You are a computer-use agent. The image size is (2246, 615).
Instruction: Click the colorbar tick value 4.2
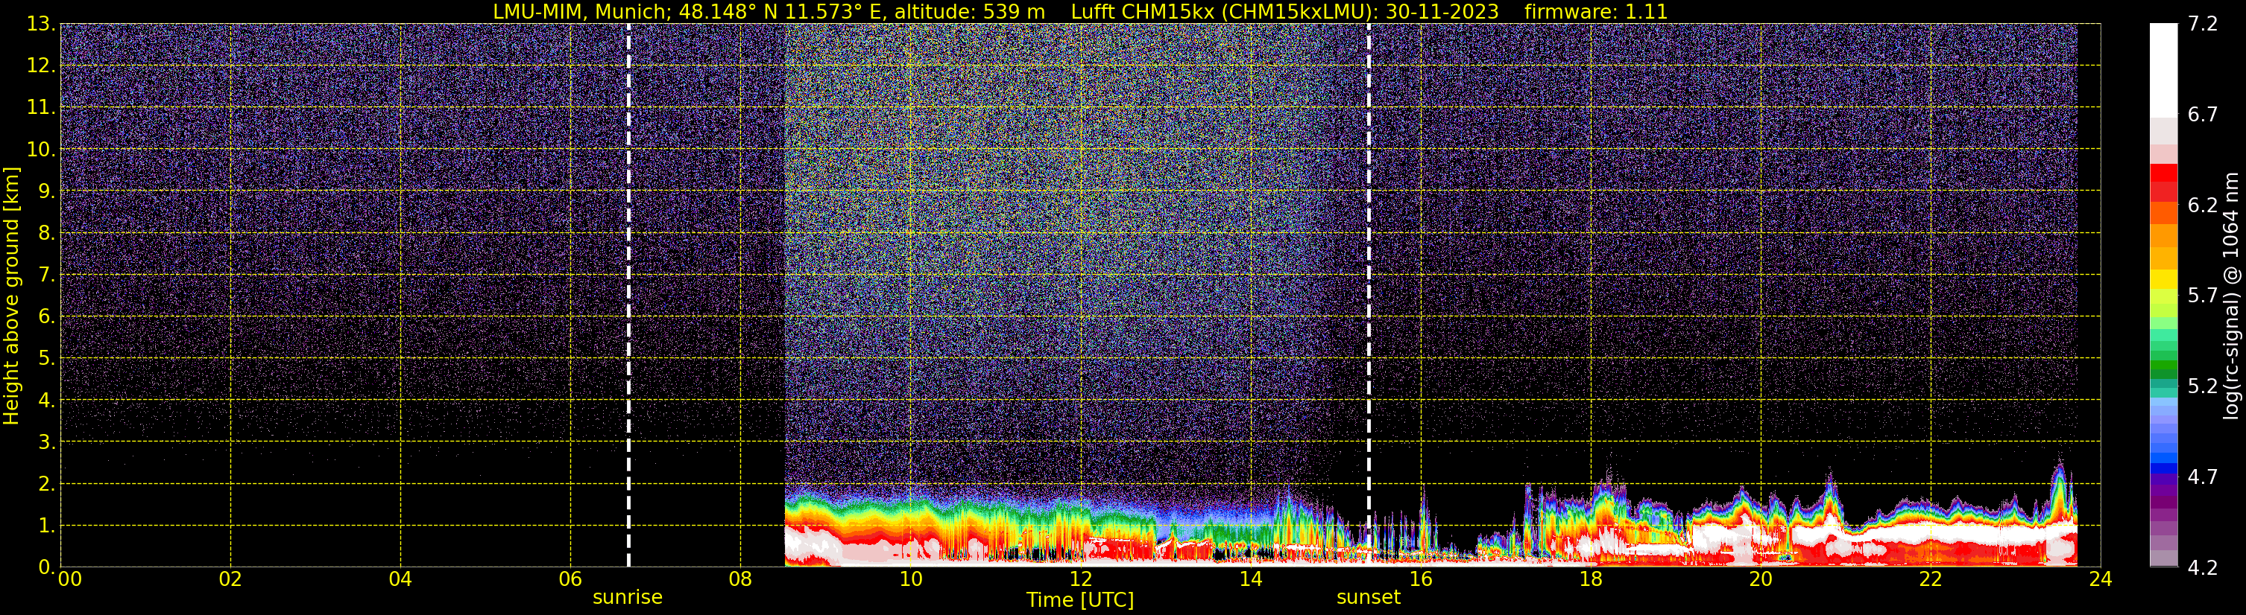[x=2203, y=567]
